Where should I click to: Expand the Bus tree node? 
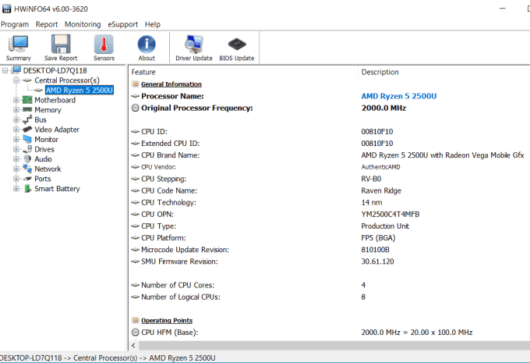16,119
